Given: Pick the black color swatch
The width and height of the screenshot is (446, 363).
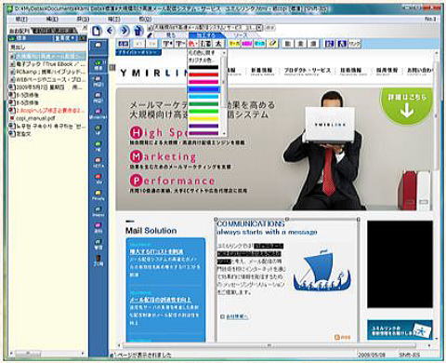Looking at the screenshot, I should pyautogui.click(x=203, y=67).
